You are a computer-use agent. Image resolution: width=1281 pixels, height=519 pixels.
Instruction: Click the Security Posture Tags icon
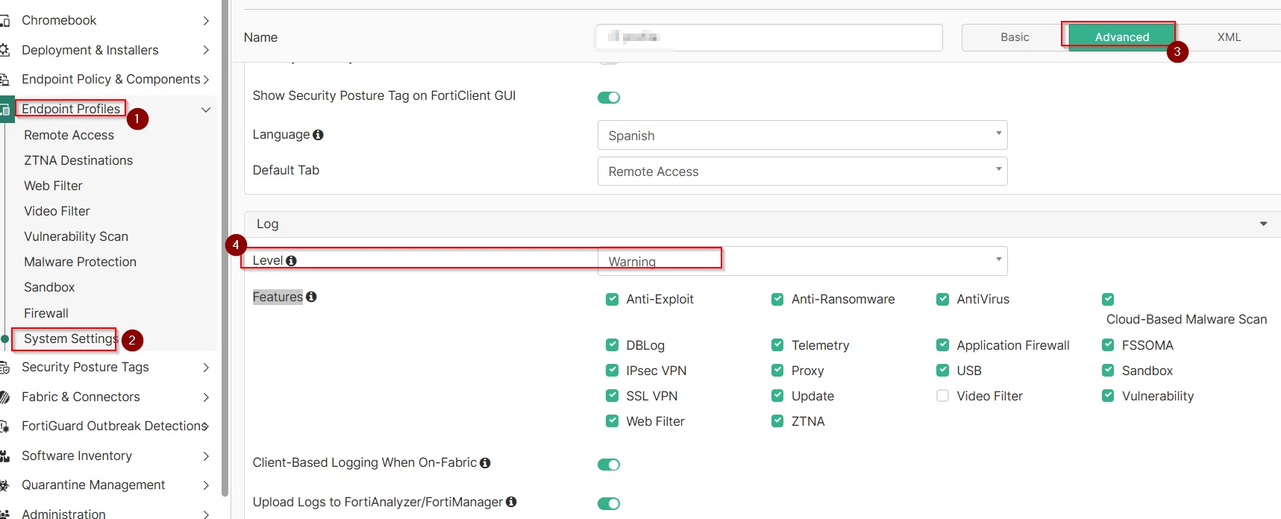coord(4,368)
